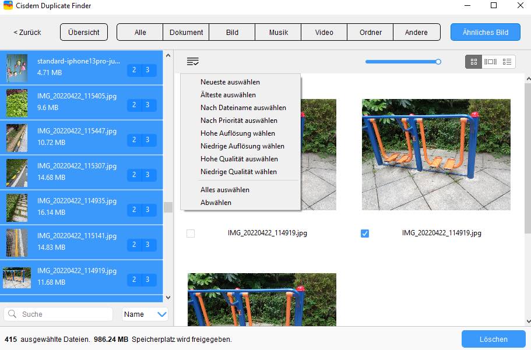
Task: Click the Cisdem Duplicate Finder app logo
Action: [x=8, y=6]
